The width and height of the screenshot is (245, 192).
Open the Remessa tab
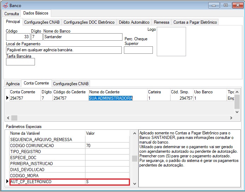[162, 22]
